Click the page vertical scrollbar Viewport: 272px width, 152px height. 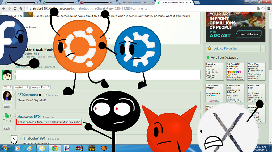[x=270, y=49]
